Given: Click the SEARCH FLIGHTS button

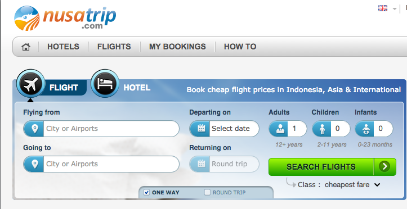Looking at the screenshot, I should click(x=332, y=167).
